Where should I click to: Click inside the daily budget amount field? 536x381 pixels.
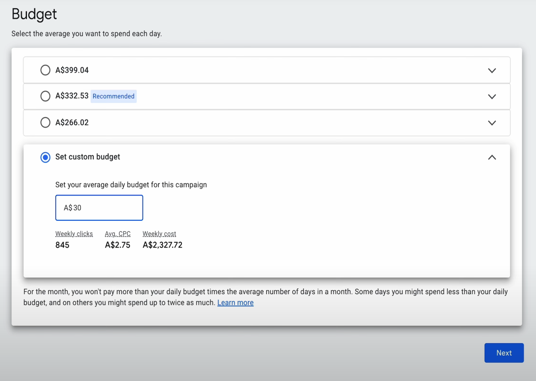pyautogui.click(x=99, y=207)
